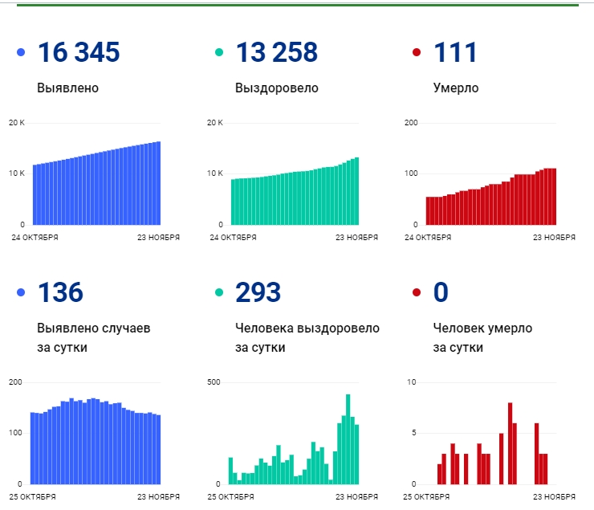594x510 pixels.
Task: Click the label Человека выздоровело за сутки
Action: [307, 337]
